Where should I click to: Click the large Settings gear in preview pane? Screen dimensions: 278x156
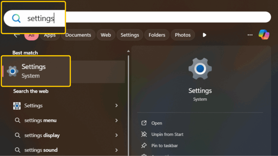[200, 69]
